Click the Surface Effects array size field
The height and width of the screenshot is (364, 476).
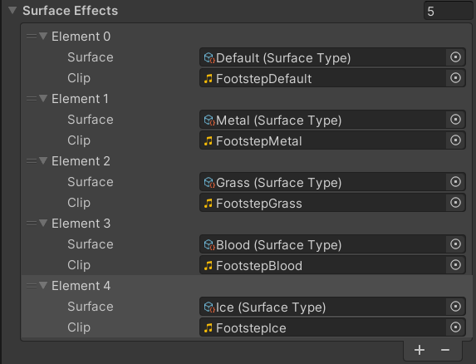tap(448, 12)
